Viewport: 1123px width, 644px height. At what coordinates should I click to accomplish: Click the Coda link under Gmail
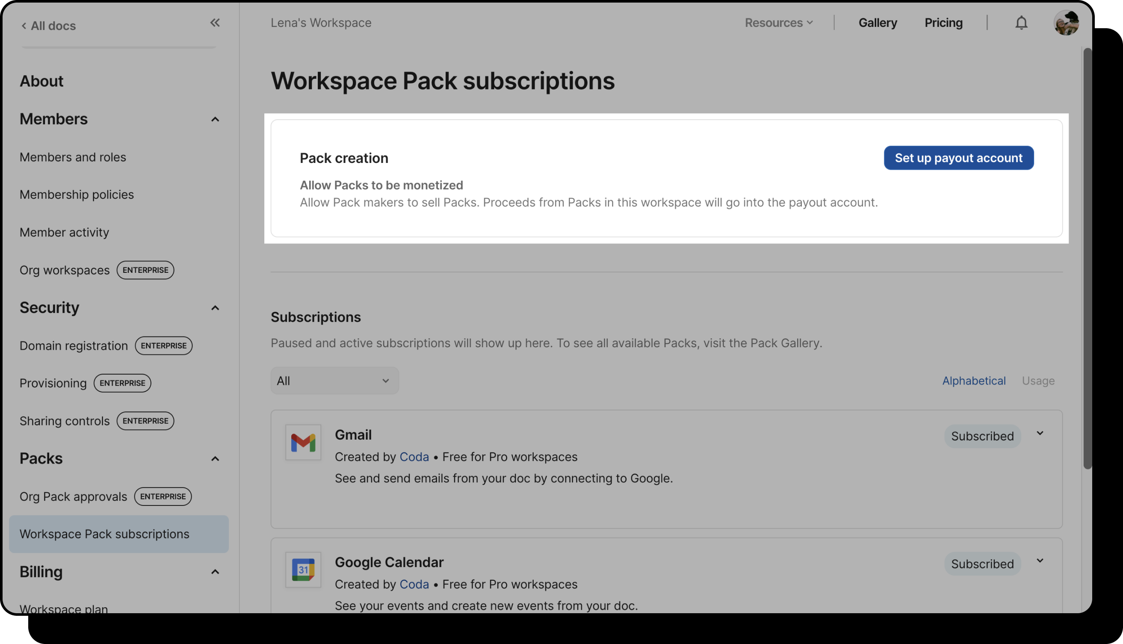414,457
